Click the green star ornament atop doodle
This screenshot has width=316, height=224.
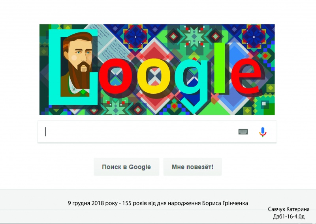click(194, 36)
